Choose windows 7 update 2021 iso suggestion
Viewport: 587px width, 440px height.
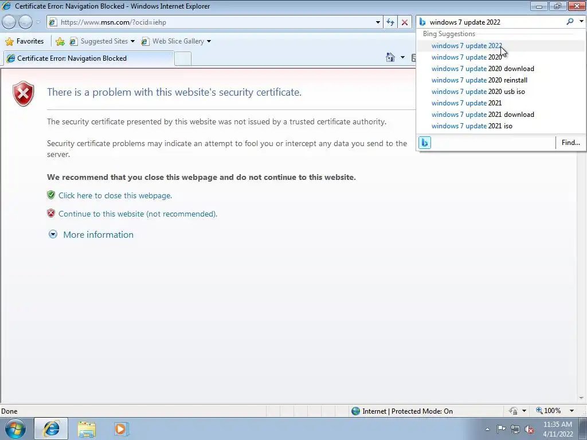pyautogui.click(x=501, y=126)
